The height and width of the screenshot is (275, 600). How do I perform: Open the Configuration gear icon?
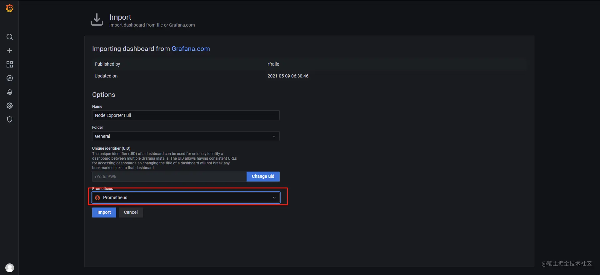tap(10, 106)
